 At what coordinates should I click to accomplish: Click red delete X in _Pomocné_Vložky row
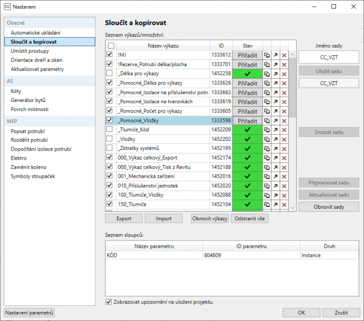284,121
